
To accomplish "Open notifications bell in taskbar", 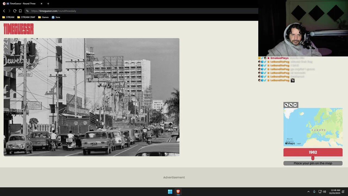I will coord(343,192).
